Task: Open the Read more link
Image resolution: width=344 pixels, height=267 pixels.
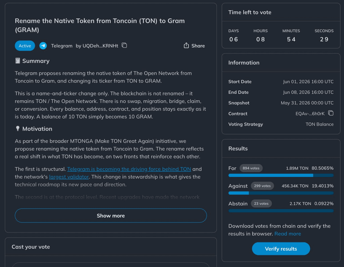Action: 288,234
